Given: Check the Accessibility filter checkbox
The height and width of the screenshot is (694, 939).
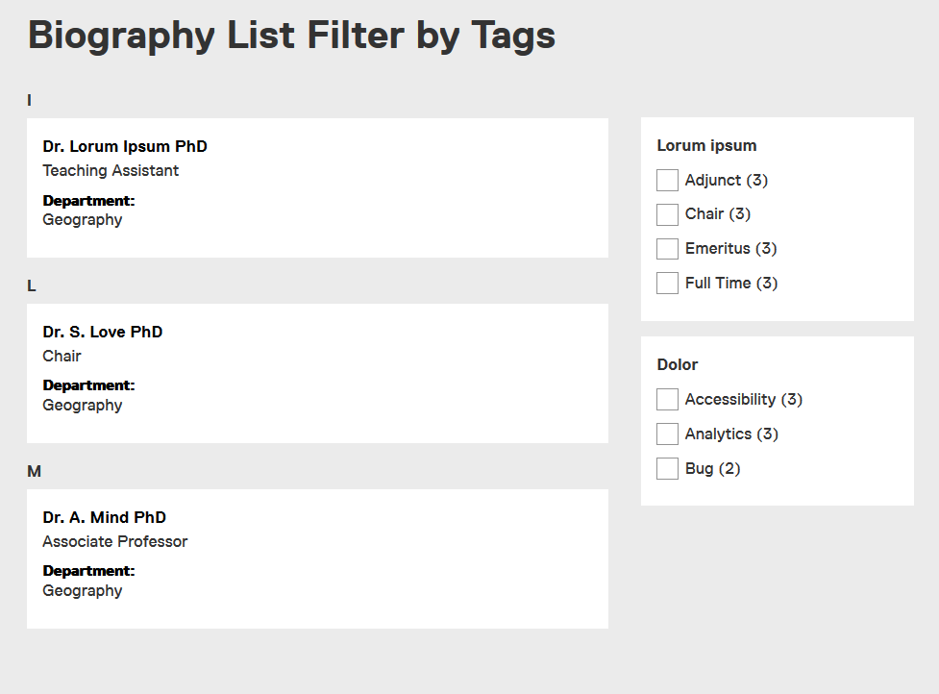Looking at the screenshot, I should 667,400.
